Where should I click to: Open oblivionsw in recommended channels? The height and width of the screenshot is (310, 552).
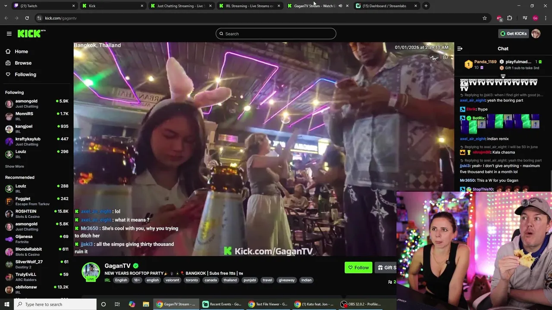37,289
